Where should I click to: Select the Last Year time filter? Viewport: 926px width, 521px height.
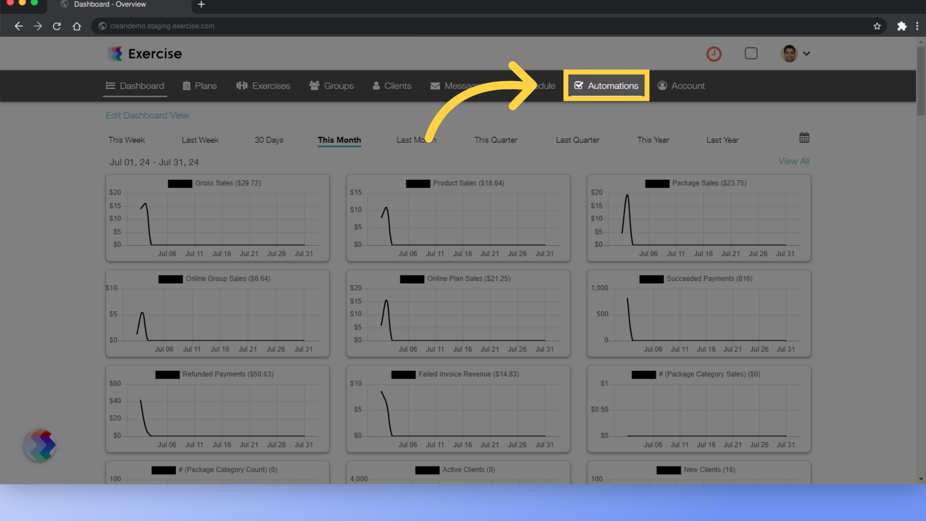pos(723,139)
